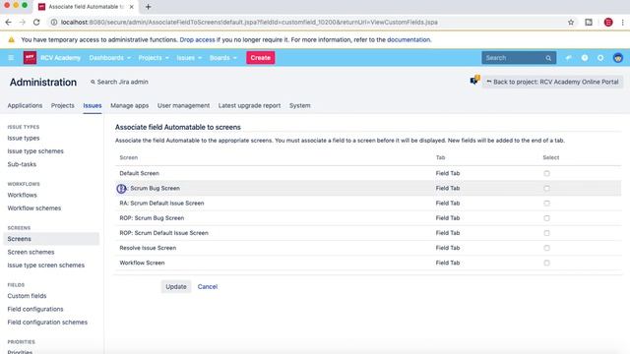
Task: Open the System admin tab
Action: pos(299,105)
